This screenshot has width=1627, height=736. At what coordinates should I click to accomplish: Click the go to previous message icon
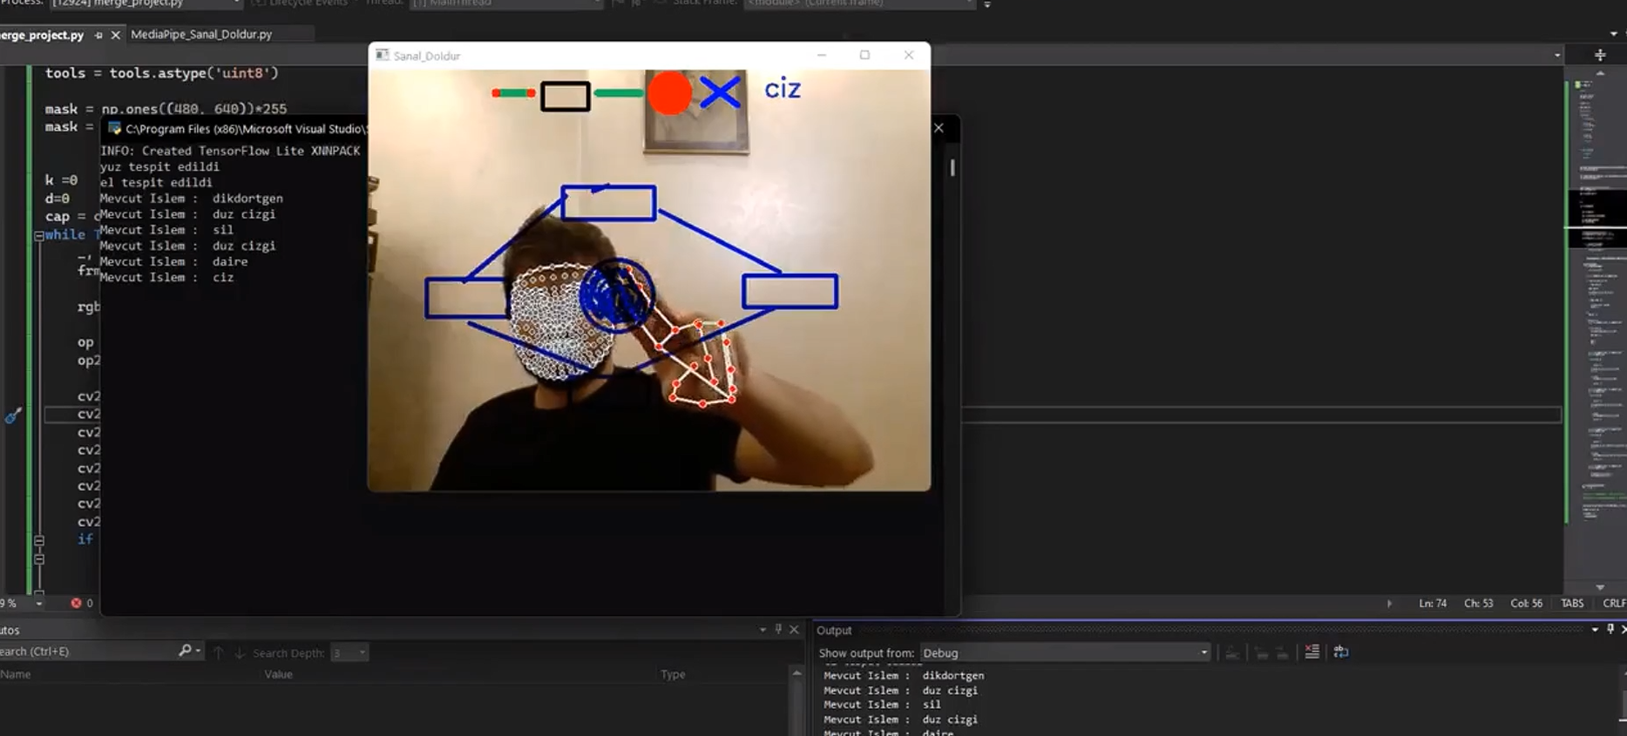click(x=1261, y=652)
